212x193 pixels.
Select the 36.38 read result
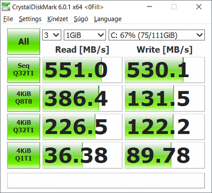click(x=82, y=155)
